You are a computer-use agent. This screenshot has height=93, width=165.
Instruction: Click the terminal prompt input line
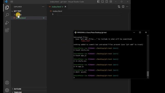(110, 78)
